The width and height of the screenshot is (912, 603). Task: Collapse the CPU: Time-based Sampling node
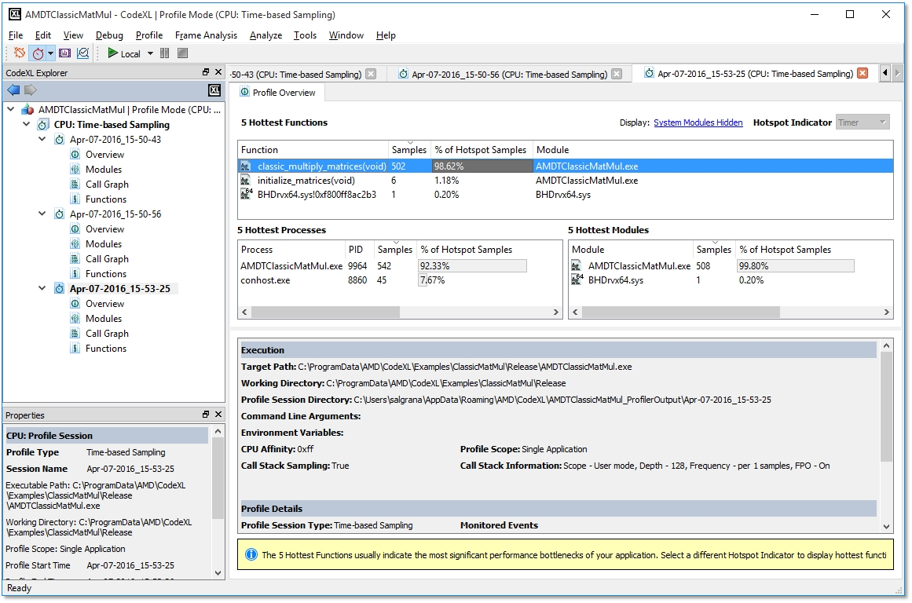coord(26,124)
